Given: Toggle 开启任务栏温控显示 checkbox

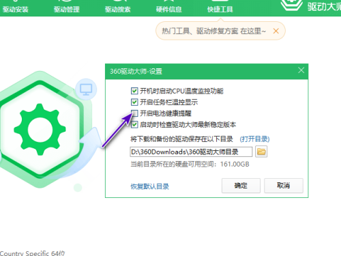Looking at the screenshot, I should (x=134, y=102).
